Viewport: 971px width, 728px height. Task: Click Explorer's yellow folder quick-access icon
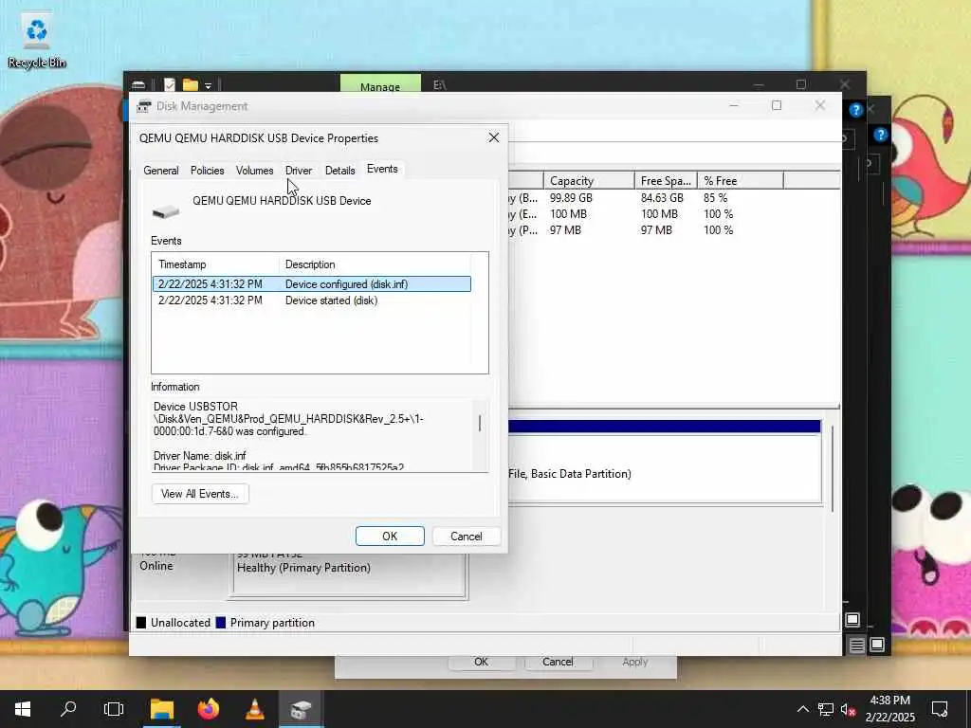[x=190, y=84]
